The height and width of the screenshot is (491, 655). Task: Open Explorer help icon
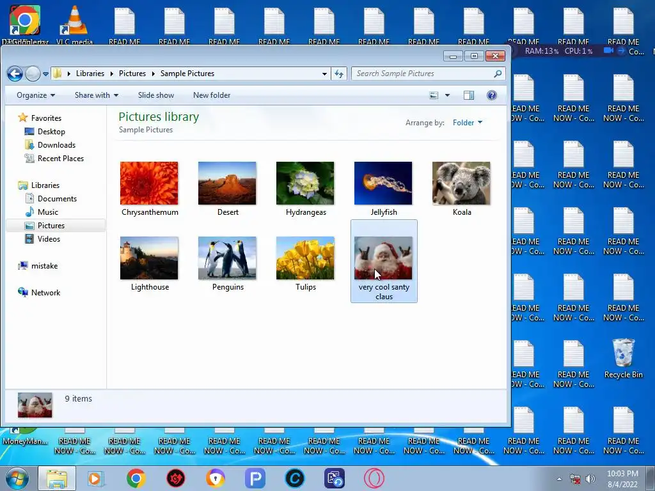[x=492, y=96]
